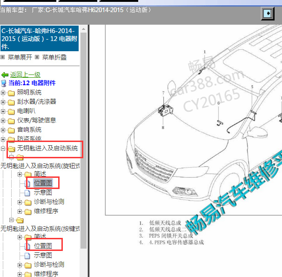Click the 诊断与检测 folder icon under 旋钮式
Viewport: 282px width, 277px height.
coord(28,203)
